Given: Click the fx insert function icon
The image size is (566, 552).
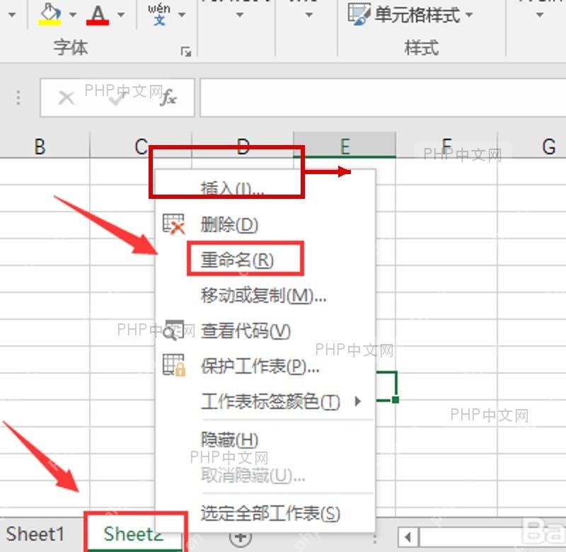Looking at the screenshot, I should pos(168,97).
